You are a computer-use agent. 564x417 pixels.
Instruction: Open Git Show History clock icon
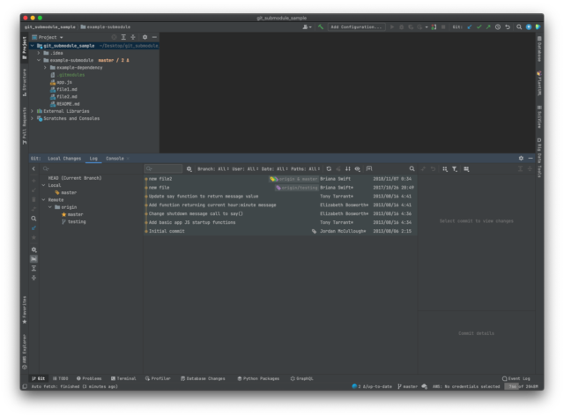(498, 27)
